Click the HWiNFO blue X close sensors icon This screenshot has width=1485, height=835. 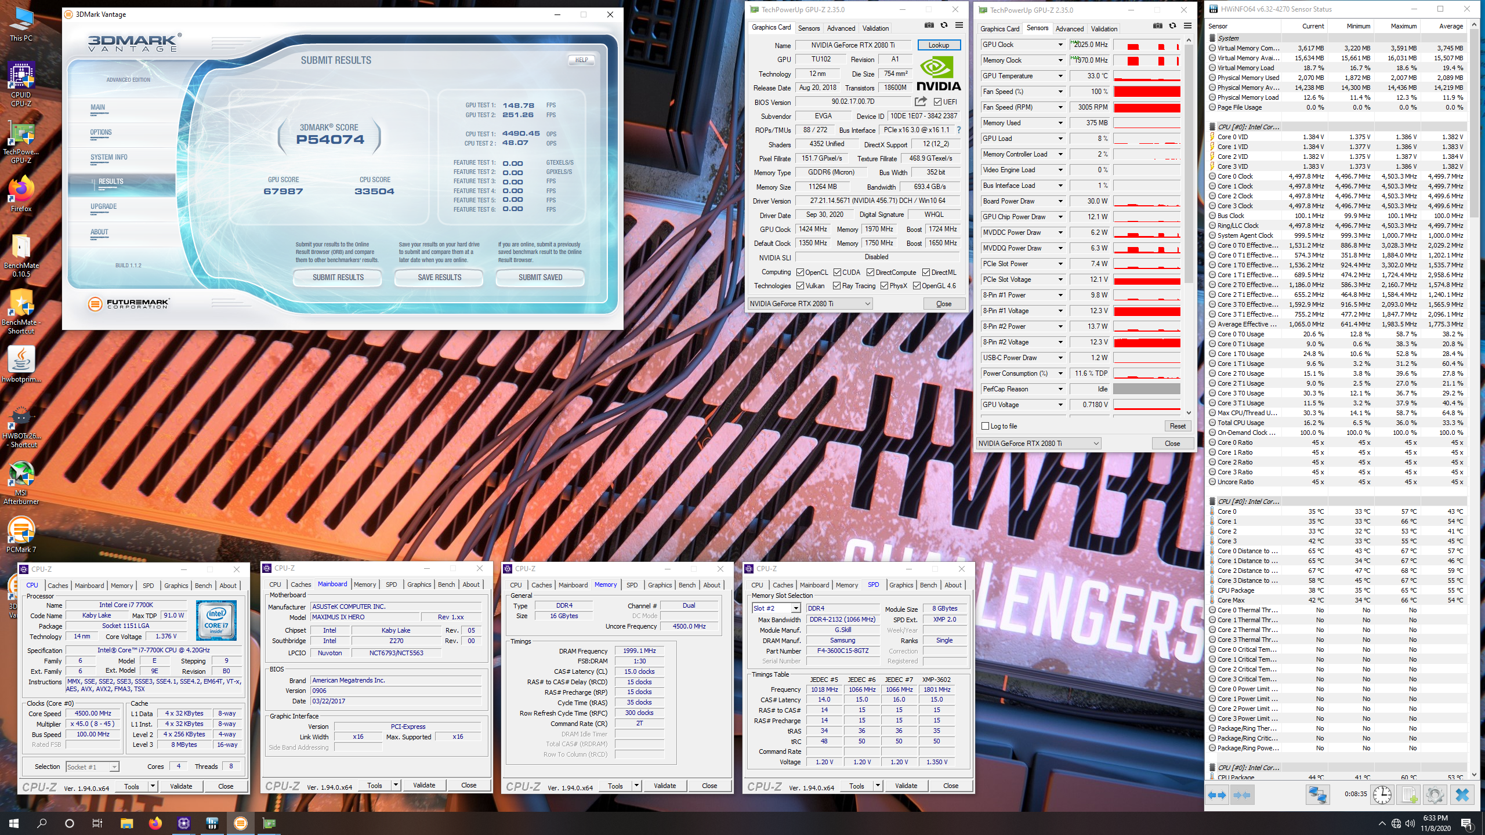click(1462, 795)
